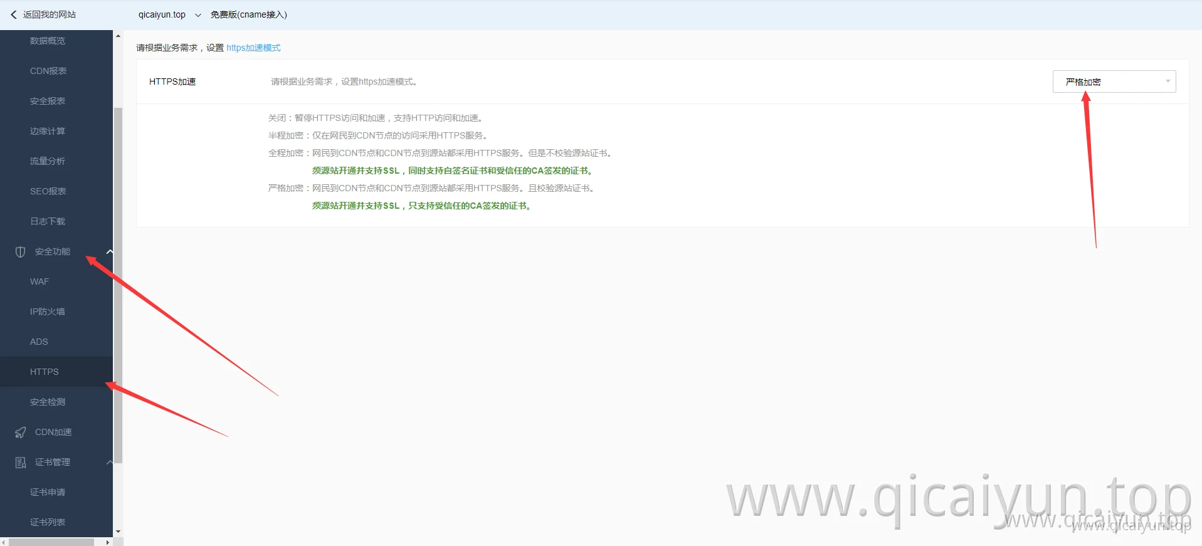
Task: Open 流量分析 in the sidebar
Action: [x=48, y=161]
